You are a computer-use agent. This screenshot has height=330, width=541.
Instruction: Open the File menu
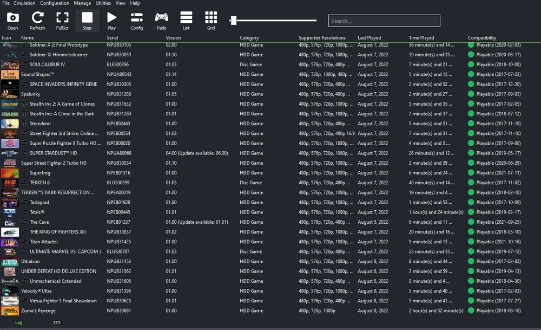[x=6, y=3]
